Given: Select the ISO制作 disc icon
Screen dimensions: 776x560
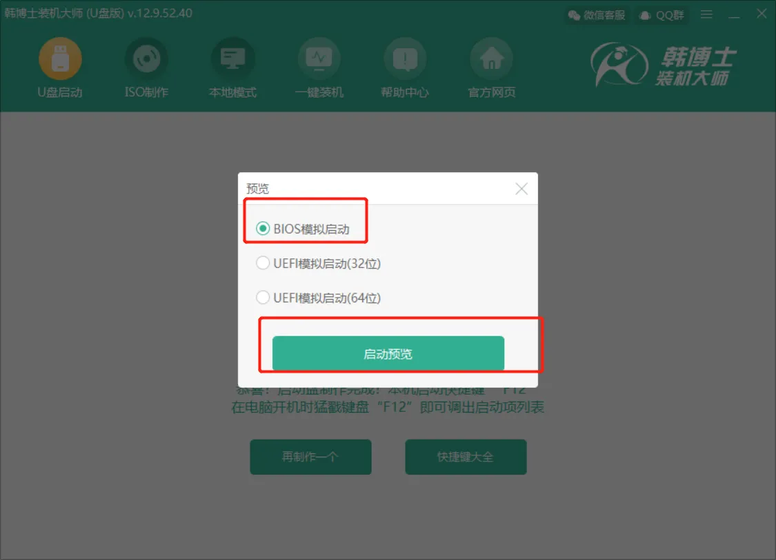Looking at the screenshot, I should click(146, 59).
